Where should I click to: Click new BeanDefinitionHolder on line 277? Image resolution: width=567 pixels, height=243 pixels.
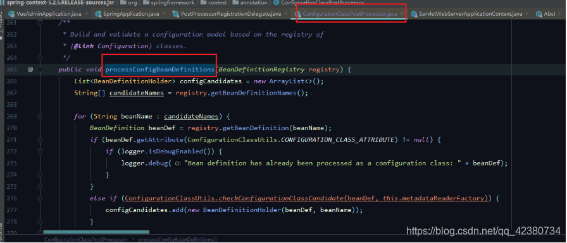coord(234,210)
